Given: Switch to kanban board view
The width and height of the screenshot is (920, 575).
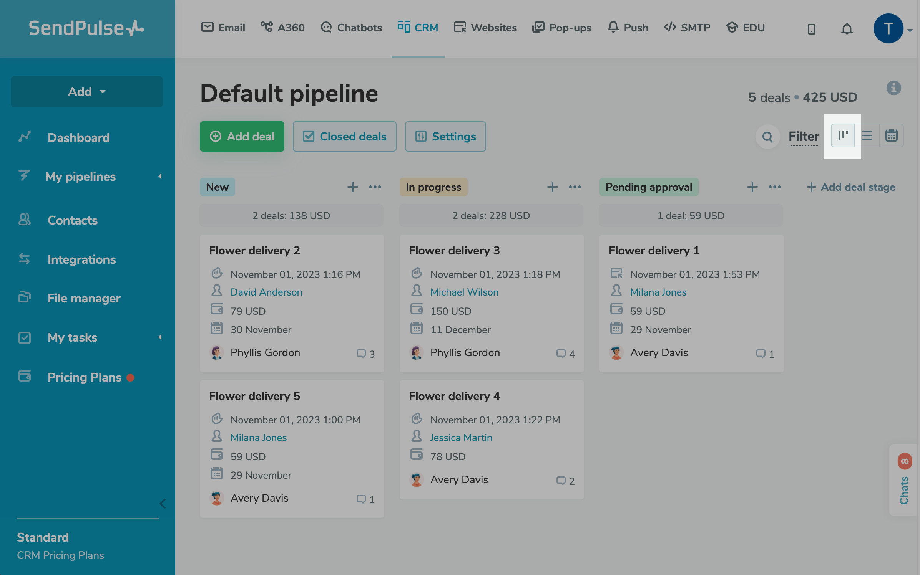Looking at the screenshot, I should point(842,135).
